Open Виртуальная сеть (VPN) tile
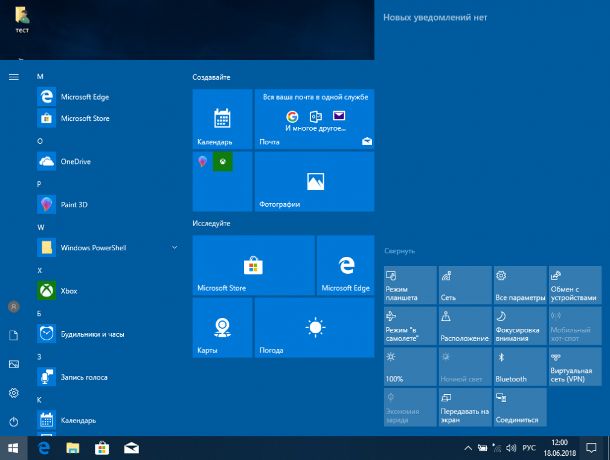 coord(575,366)
